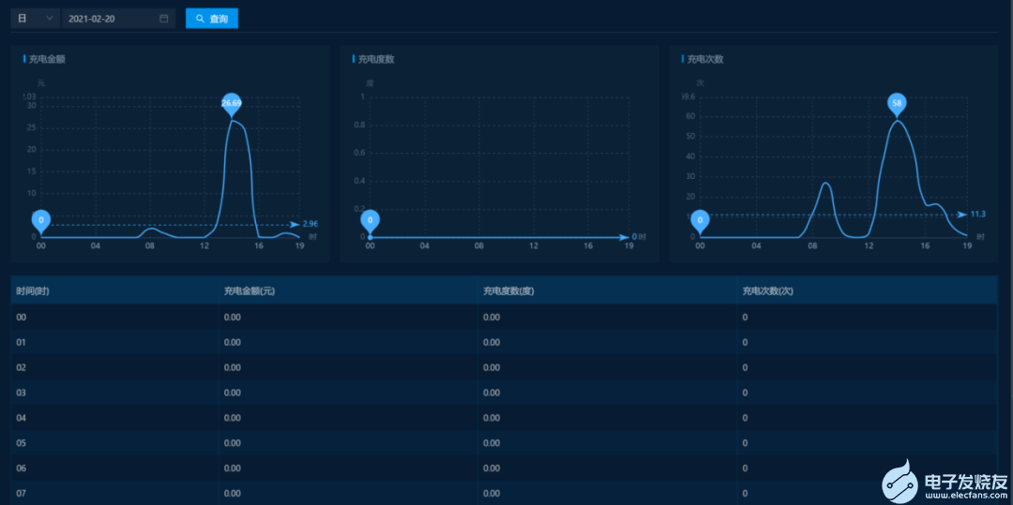Image resolution: width=1013 pixels, height=505 pixels.
Task: Select the table row for hour 00
Action: tap(504, 318)
